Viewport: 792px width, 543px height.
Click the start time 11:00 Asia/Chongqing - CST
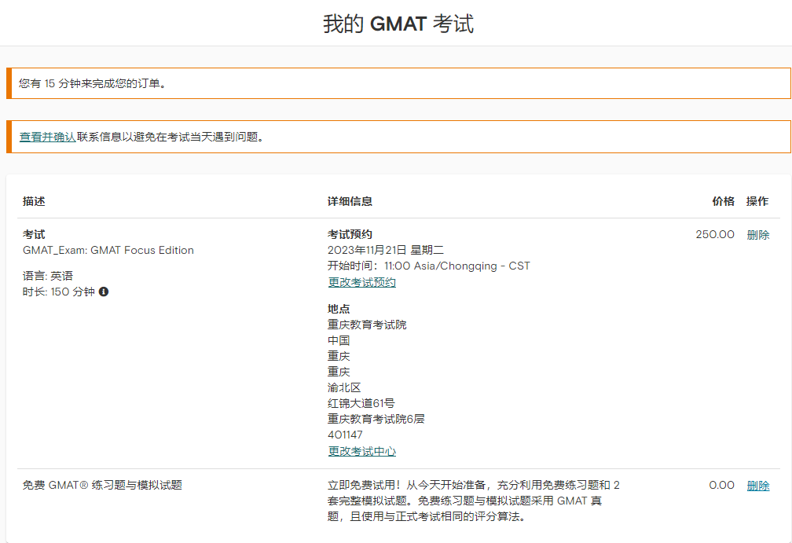click(x=457, y=266)
